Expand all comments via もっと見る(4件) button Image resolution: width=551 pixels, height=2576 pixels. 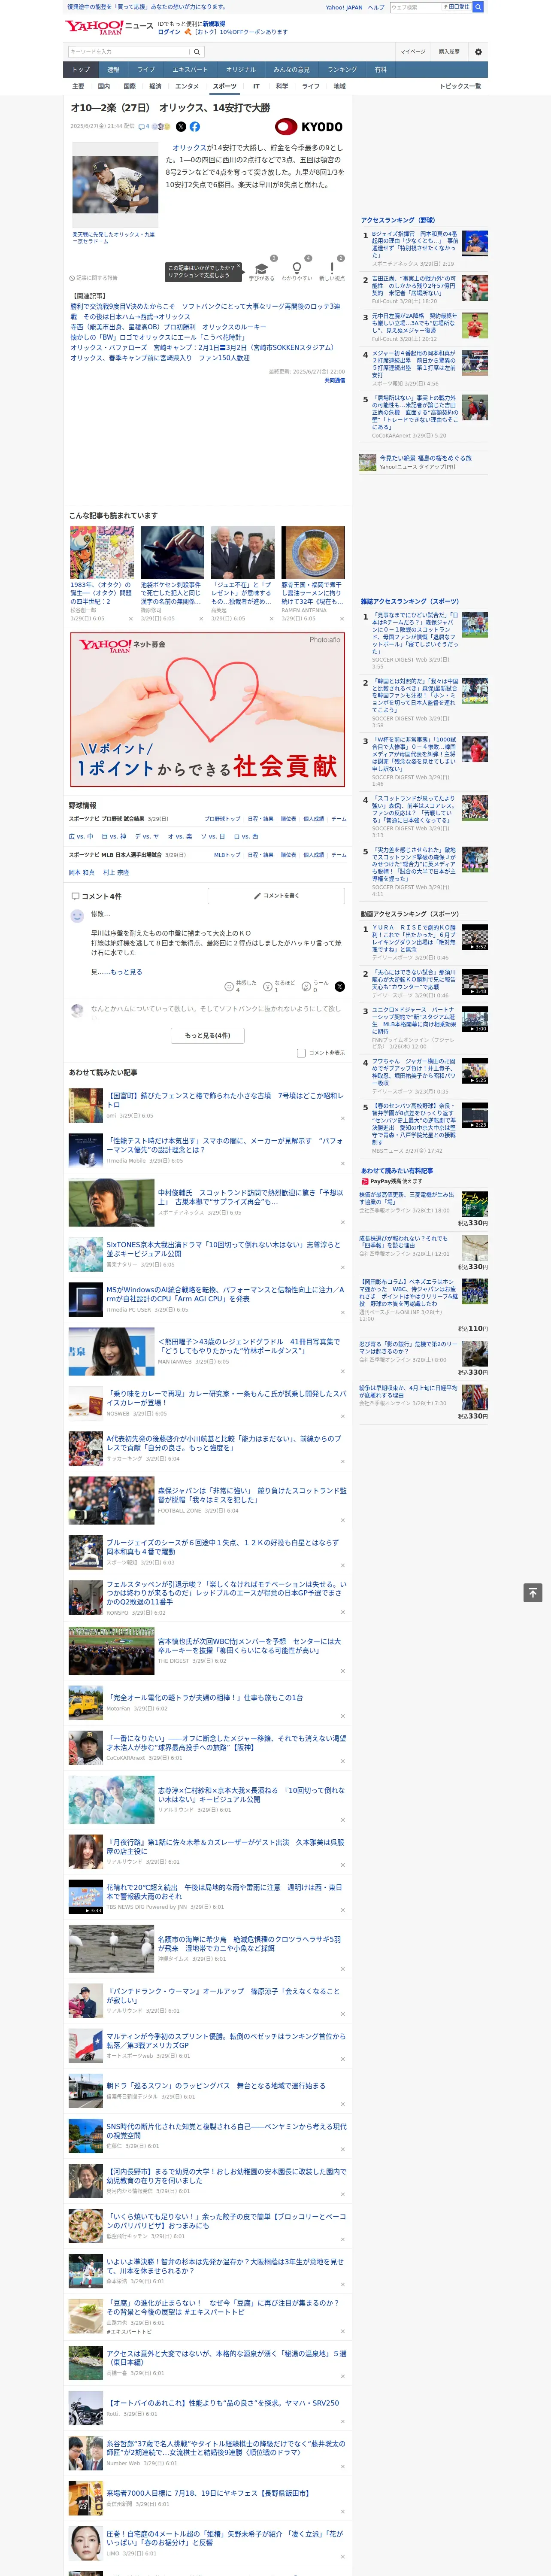click(208, 1035)
